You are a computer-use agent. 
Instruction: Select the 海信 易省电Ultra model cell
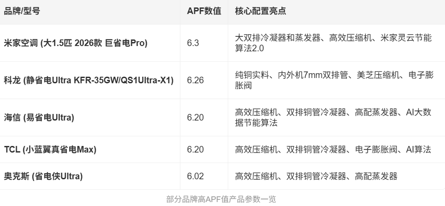click(39, 117)
